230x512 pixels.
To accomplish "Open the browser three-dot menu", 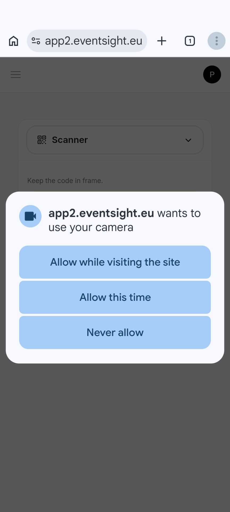I will click(216, 41).
